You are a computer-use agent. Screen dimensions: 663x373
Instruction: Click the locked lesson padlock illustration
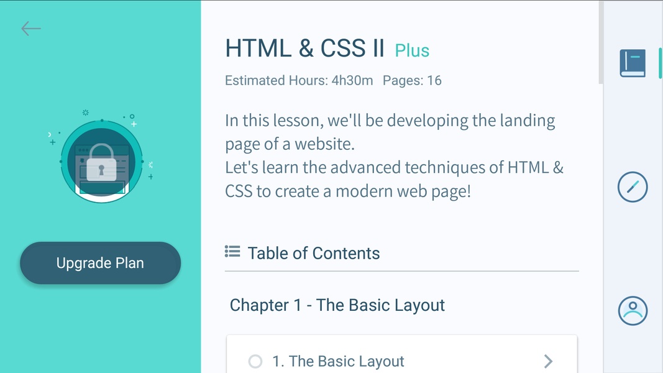tap(101, 161)
